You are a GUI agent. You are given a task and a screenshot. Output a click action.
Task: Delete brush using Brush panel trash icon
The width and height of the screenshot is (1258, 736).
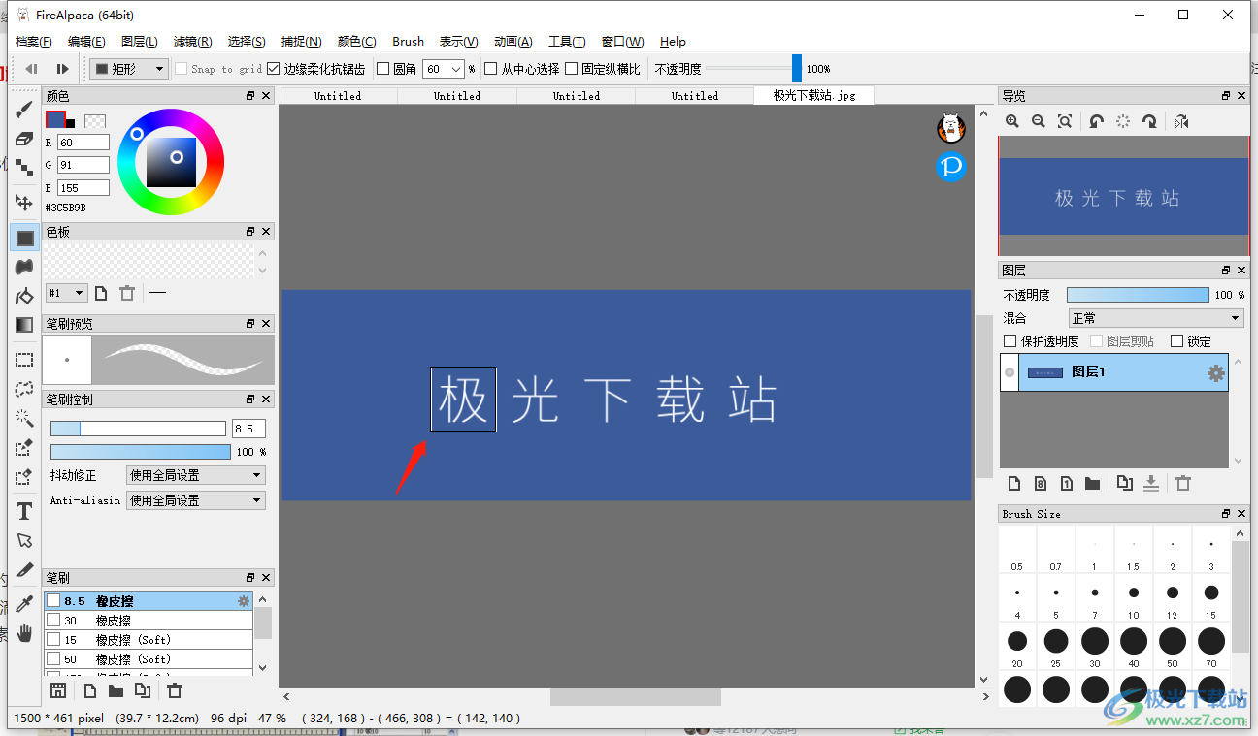pyautogui.click(x=175, y=690)
